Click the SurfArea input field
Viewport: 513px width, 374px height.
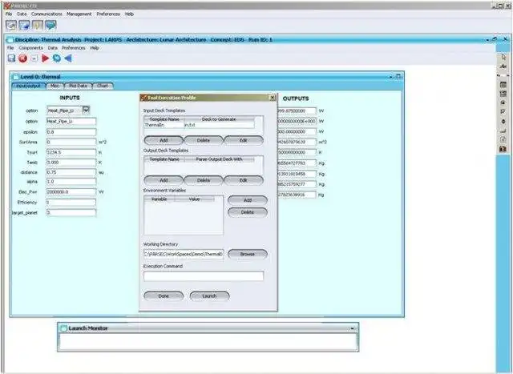click(71, 143)
